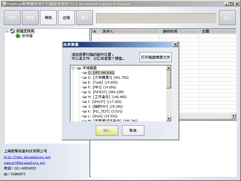
Task: Select the 本地文件夹 folder icon
Action: click(x=12, y=31)
